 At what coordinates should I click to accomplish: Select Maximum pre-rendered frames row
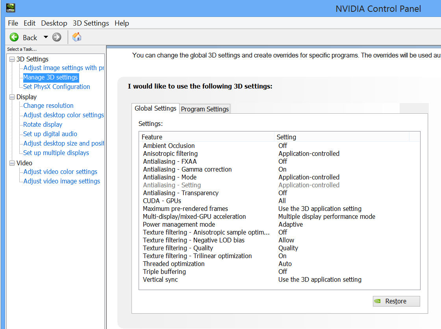(x=279, y=209)
